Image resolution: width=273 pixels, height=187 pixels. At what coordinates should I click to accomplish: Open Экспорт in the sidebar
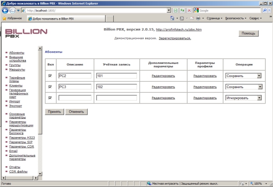pyautogui.click(x=15, y=106)
